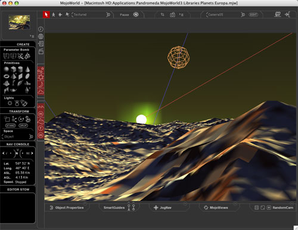Add a torus primitive
The image size is (298, 230).
(7, 76)
